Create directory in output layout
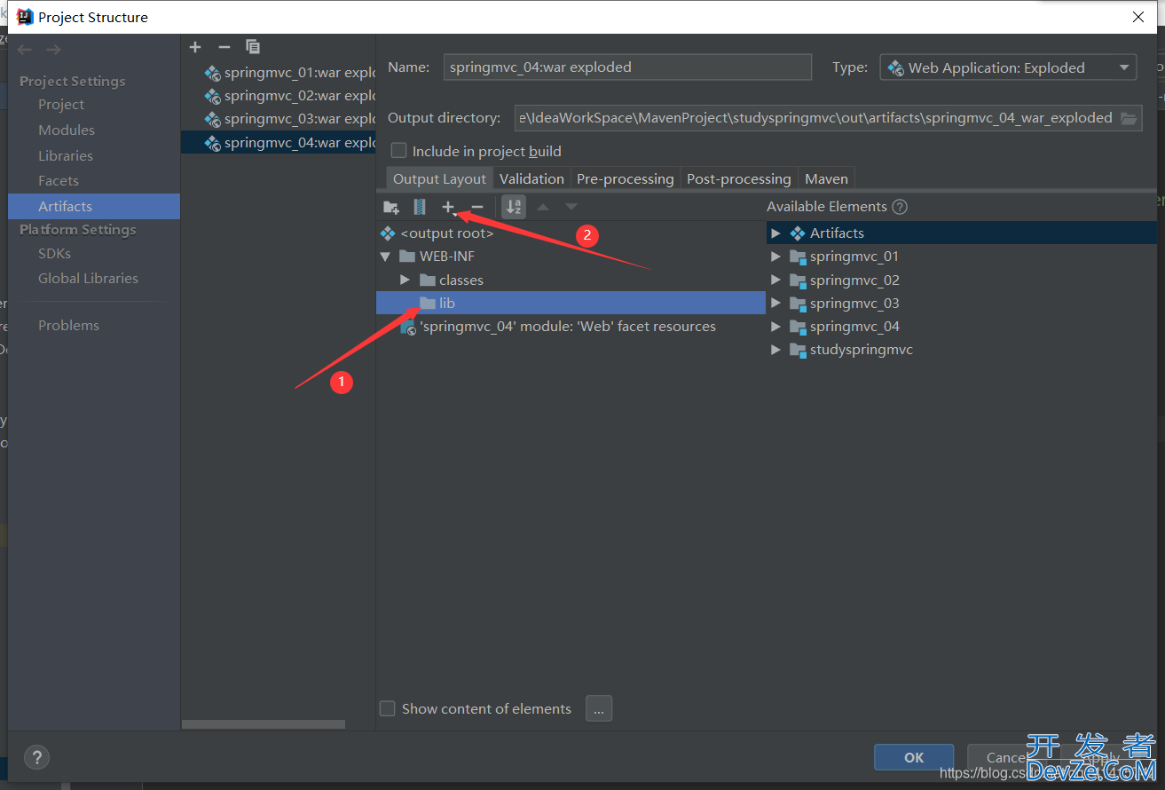This screenshot has width=1165, height=790. (391, 207)
